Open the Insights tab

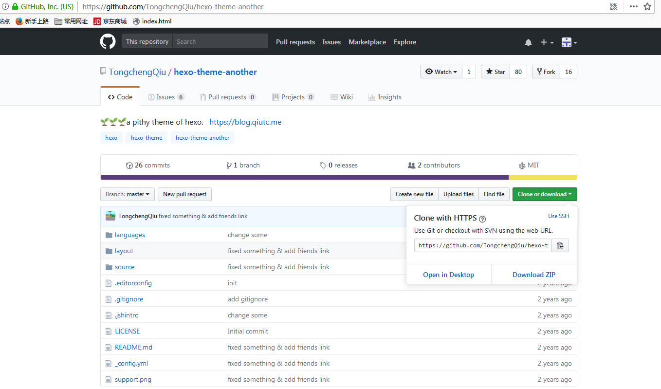pos(385,97)
